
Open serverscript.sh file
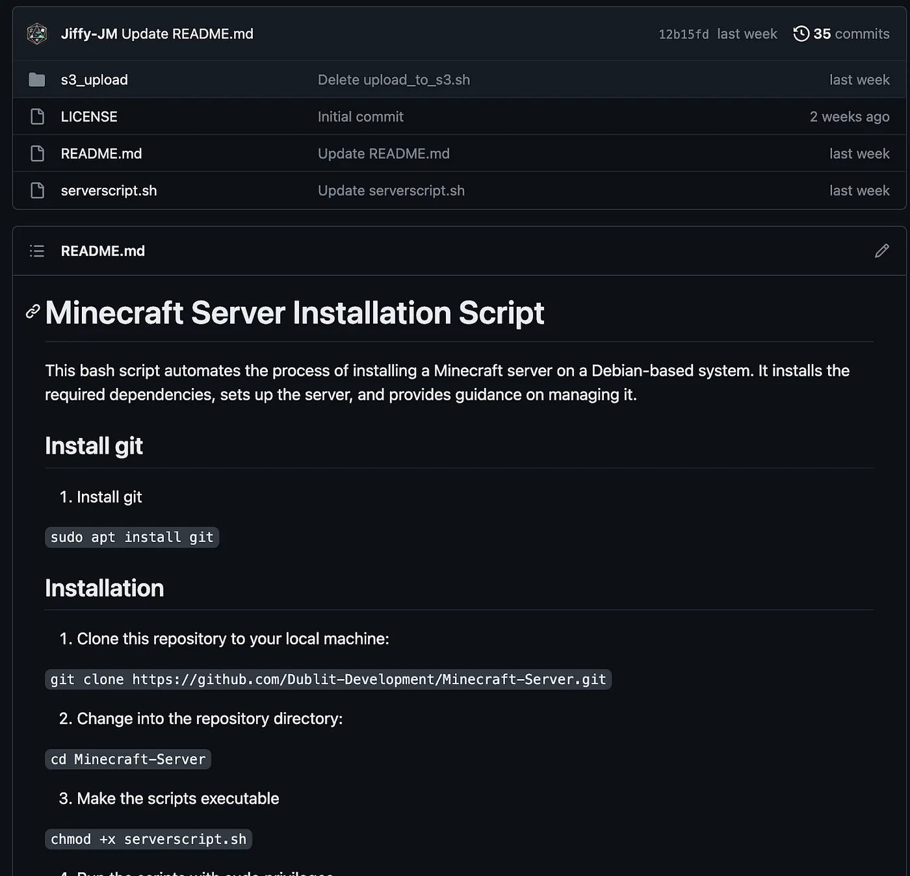(x=109, y=191)
